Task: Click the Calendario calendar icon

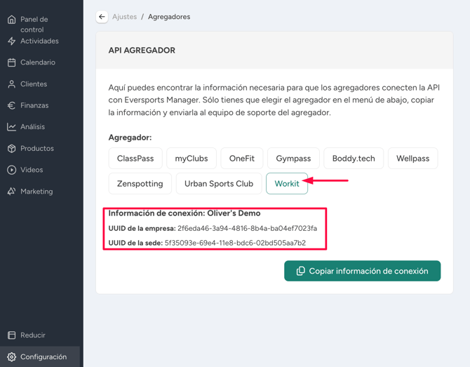Action: click(11, 62)
